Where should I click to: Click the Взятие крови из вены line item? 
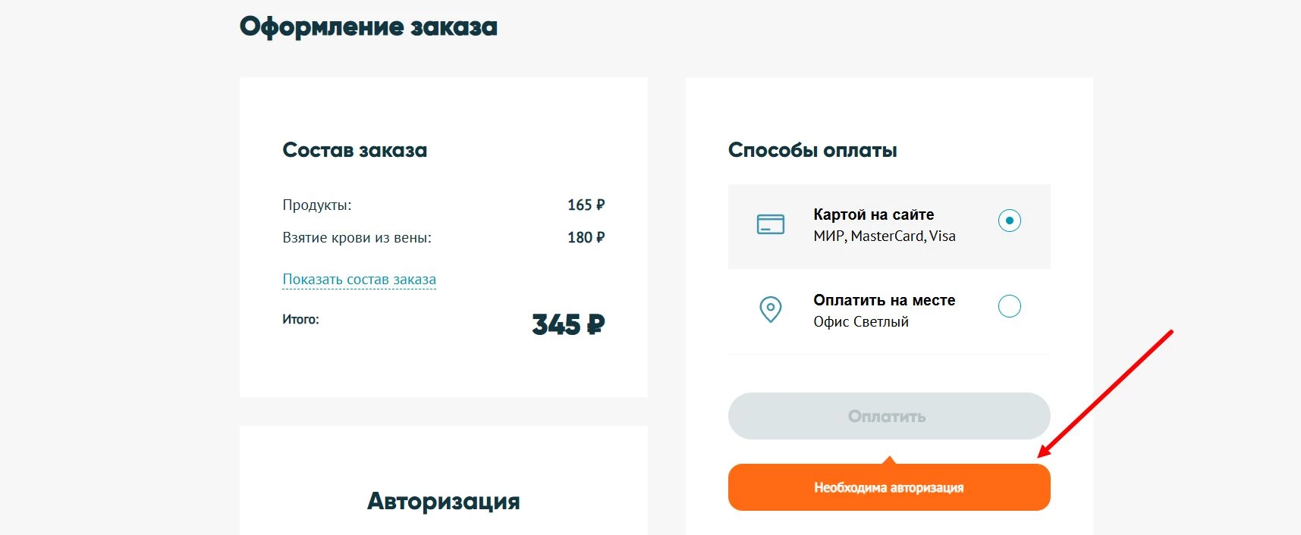pyautogui.click(x=357, y=237)
